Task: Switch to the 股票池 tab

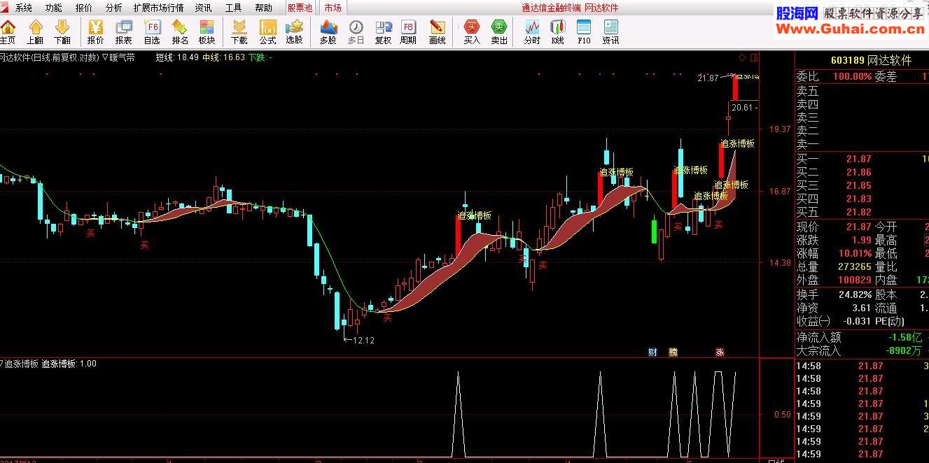Action: coord(300,8)
